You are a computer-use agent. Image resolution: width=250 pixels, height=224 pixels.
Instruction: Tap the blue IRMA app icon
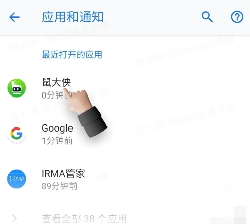[17, 179]
